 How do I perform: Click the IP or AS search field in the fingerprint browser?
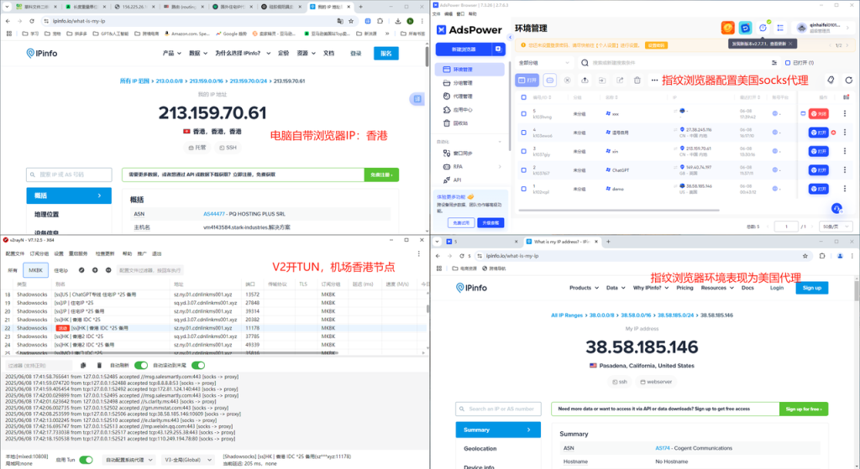point(498,409)
